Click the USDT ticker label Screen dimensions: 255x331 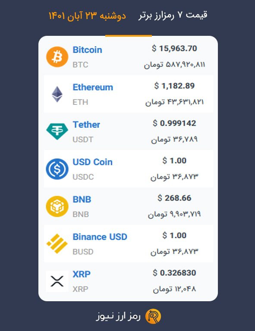tap(83, 139)
